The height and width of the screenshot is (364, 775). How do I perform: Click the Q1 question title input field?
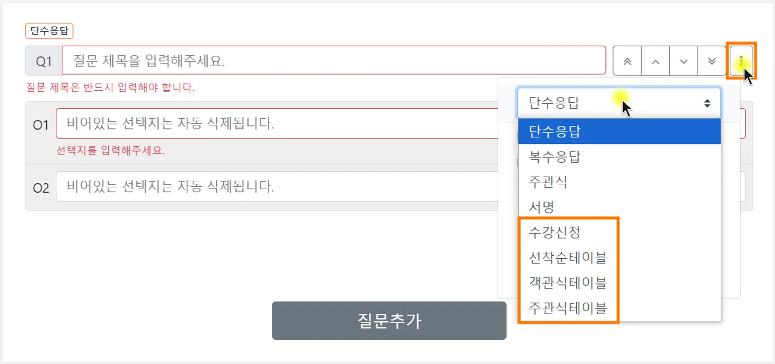coord(333,61)
